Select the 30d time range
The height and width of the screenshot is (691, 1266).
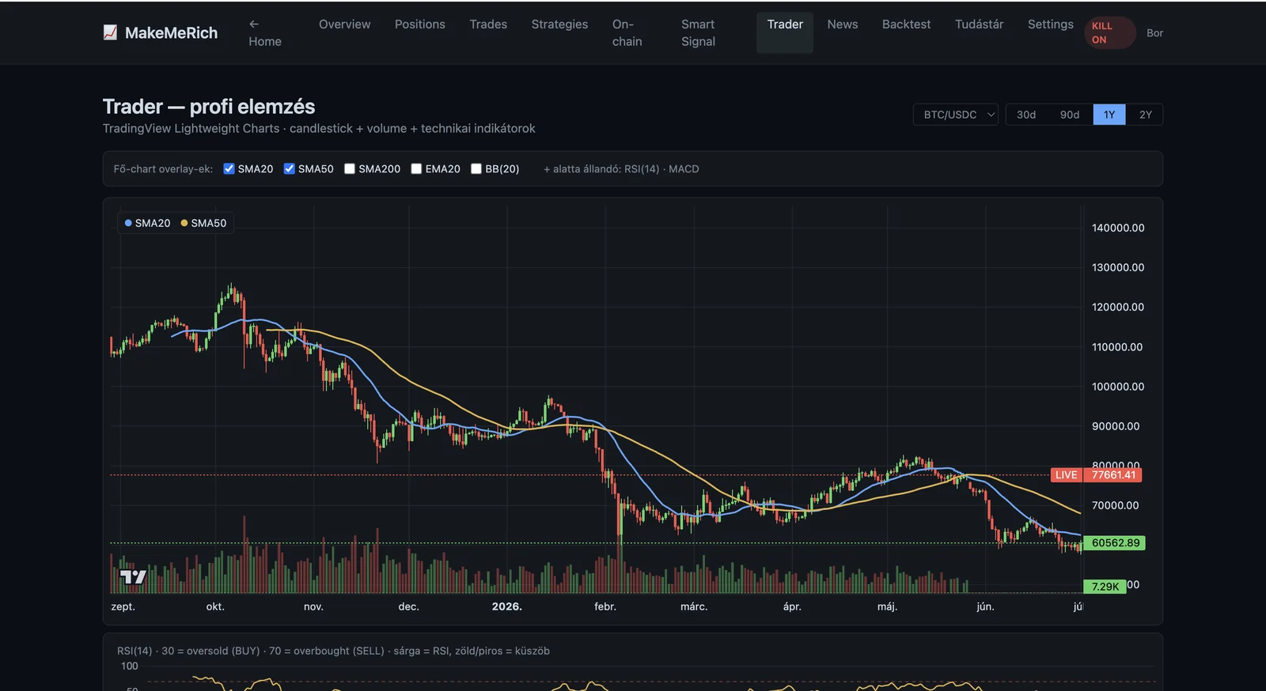[1026, 115]
